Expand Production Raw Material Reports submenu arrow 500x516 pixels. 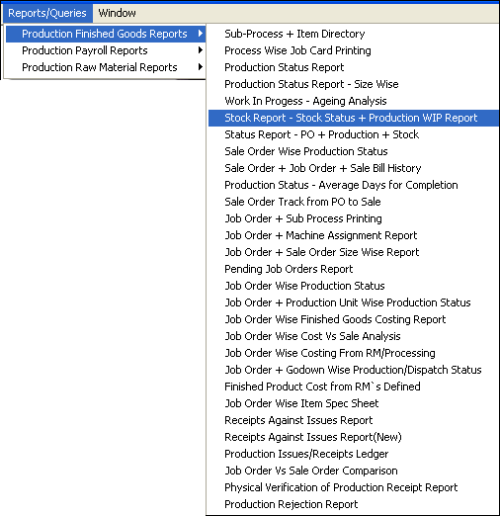coord(200,67)
